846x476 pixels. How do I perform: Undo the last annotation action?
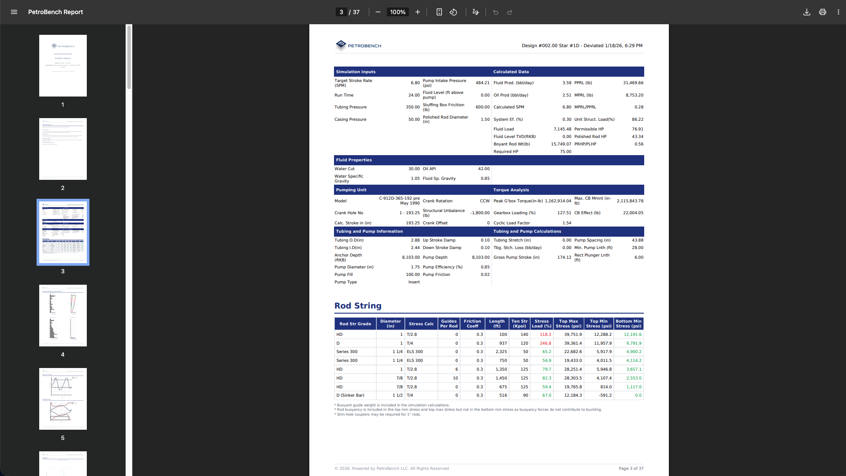tap(496, 12)
